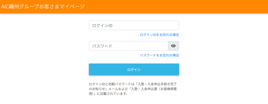This screenshot has width=268, height=104.
Task: Place cursor in the ログインID box
Action: (x=134, y=25)
